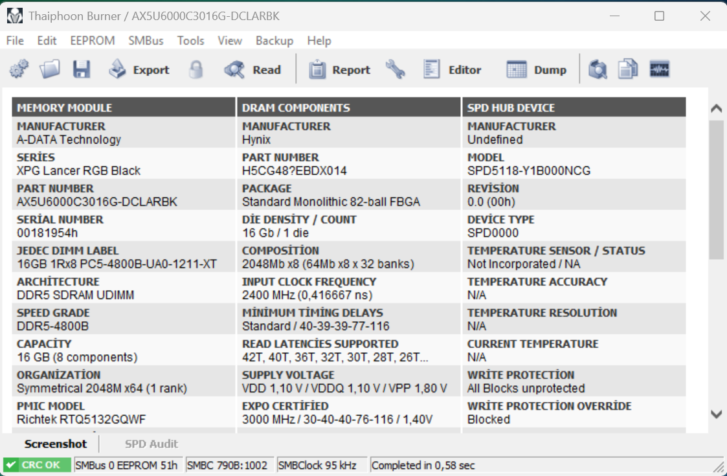Click the Symmetrical 2048M x64 organization value
This screenshot has width=727, height=476.
tap(102, 389)
